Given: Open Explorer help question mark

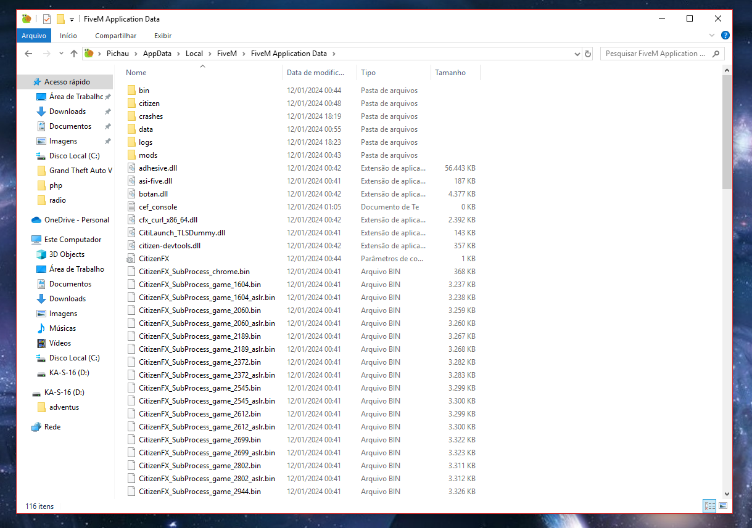Looking at the screenshot, I should [725, 36].
